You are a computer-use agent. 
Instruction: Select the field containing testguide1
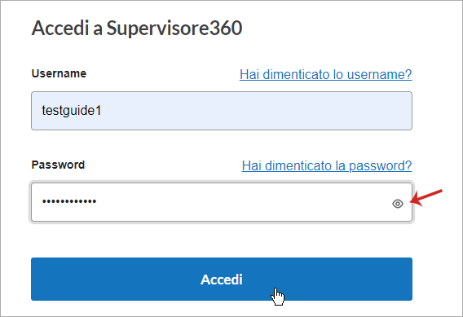(222, 111)
